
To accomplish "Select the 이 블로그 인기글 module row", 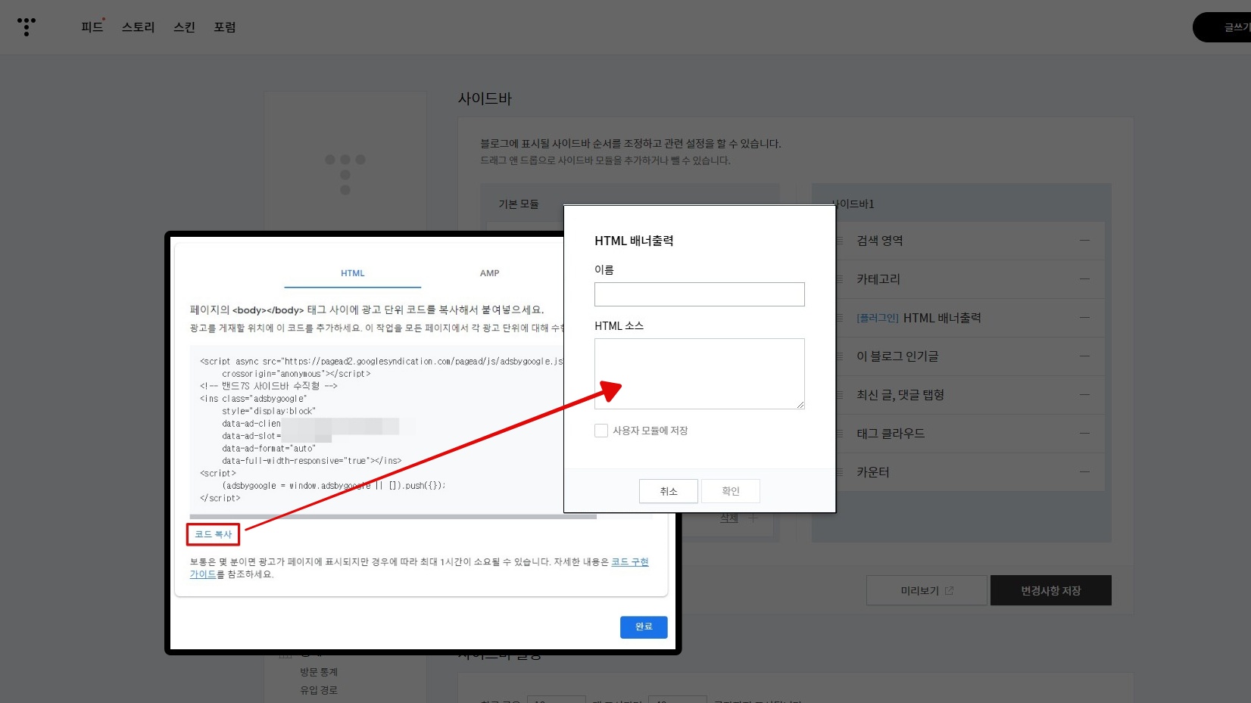I will tap(969, 356).
